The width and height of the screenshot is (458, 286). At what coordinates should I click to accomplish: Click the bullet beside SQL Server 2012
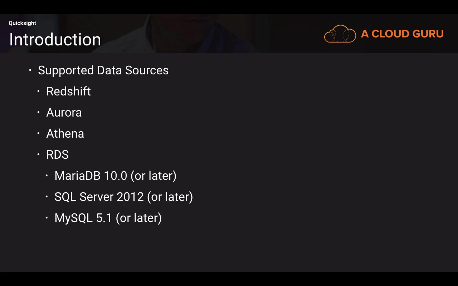pos(47,197)
